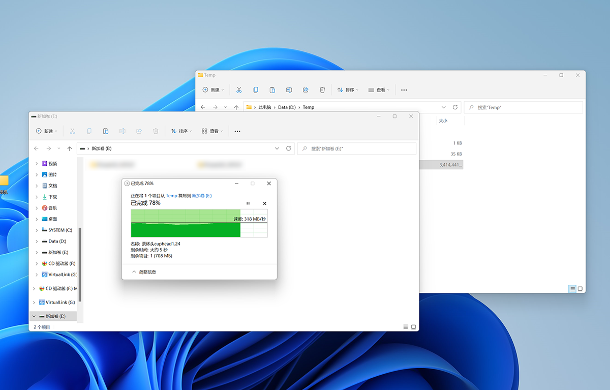This screenshot has width=610, height=390.
Task: Expand SYSTEM (C:) tree node arrow
Action: [x=37, y=230]
